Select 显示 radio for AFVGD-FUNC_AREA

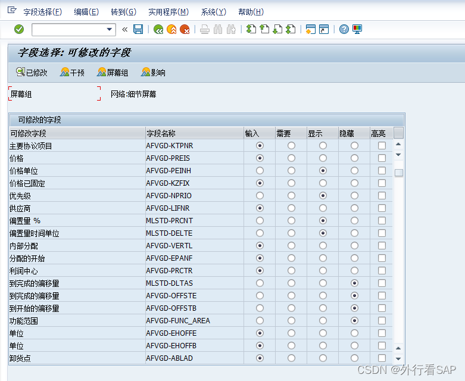coord(323,320)
